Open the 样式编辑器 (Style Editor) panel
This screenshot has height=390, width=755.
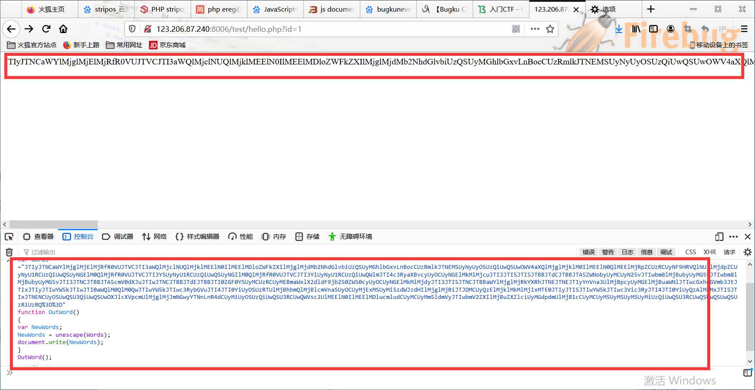(197, 237)
